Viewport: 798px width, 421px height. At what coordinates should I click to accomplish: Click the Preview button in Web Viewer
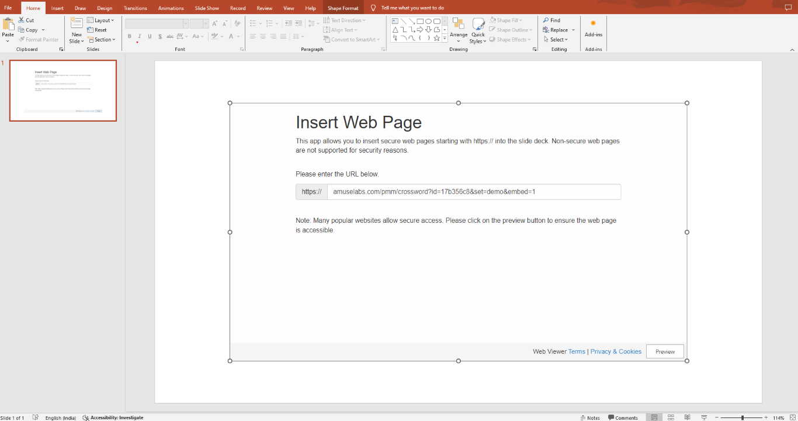click(665, 351)
